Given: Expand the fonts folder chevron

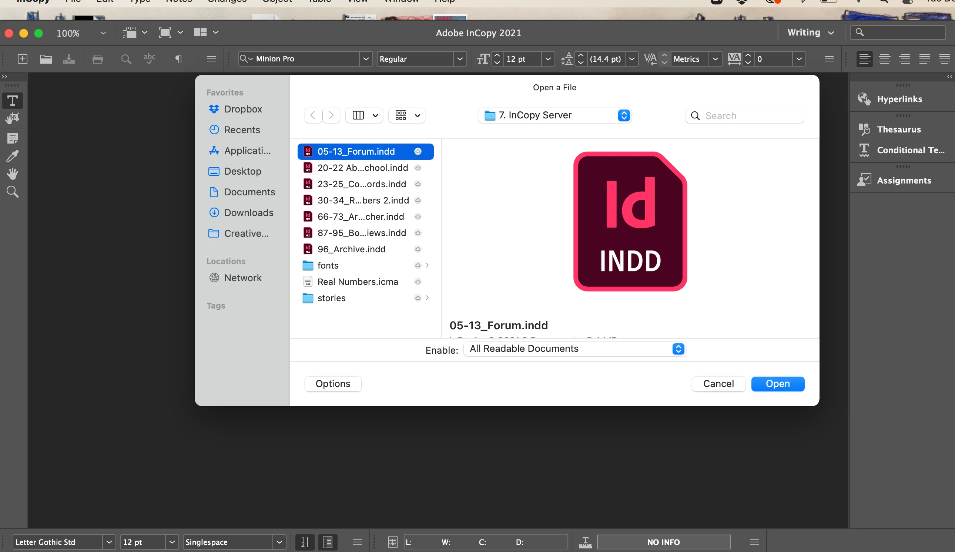Looking at the screenshot, I should click(x=427, y=265).
